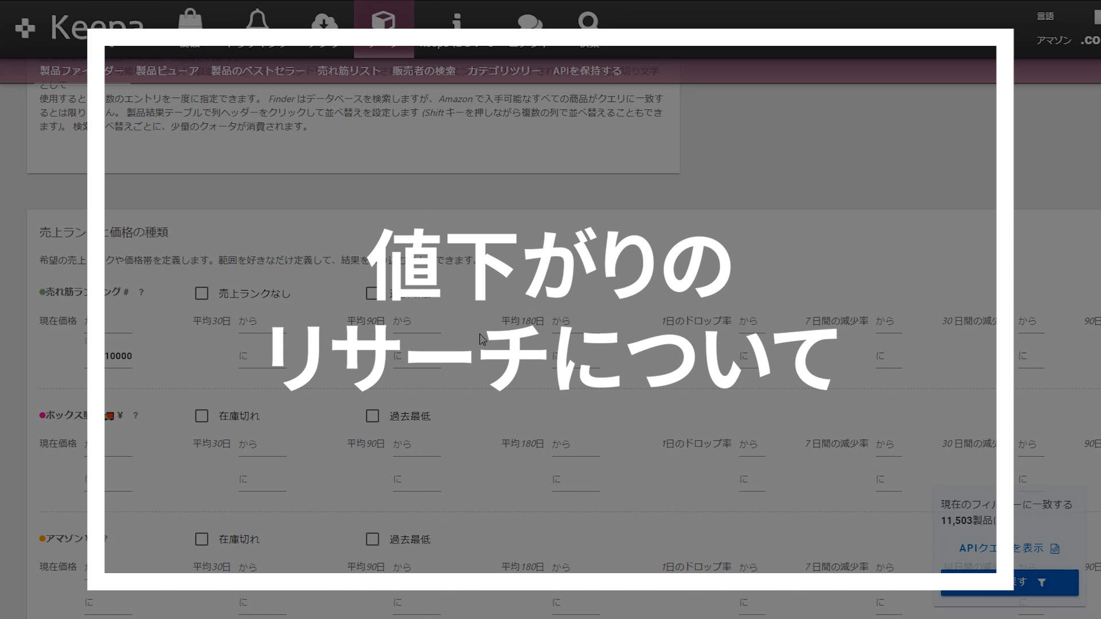Switch to 製品のベストセラー tab
This screenshot has width=1101, height=619.
258,71
